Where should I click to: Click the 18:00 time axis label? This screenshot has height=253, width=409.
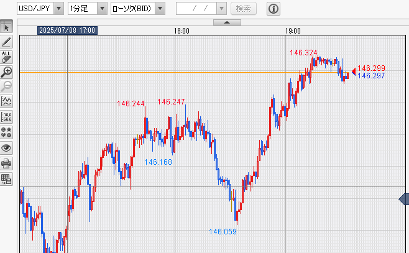[x=182, y=31]
